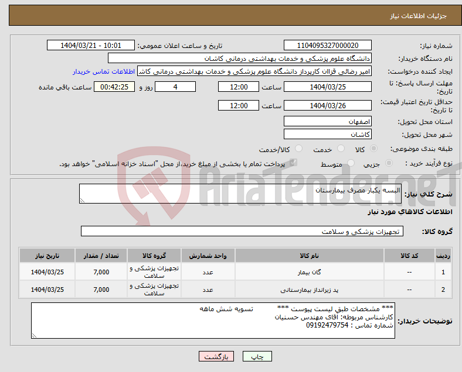Click the announcement date field 1404/03/21 - 10:01

(91, 45)
